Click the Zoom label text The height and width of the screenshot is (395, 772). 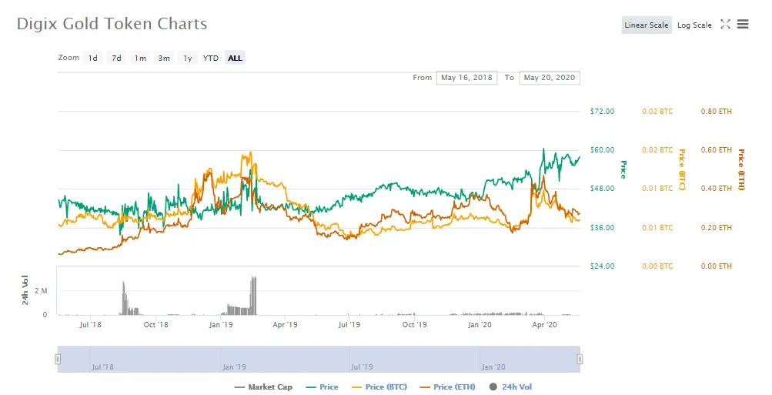(x=69, y=58)
